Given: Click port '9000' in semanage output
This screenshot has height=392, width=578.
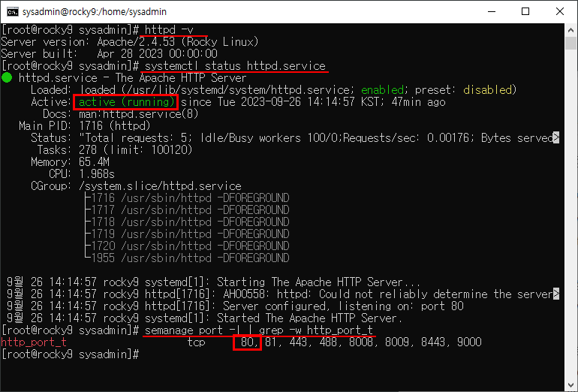Looking at the screenshot, I should click(x=469, y=342).
